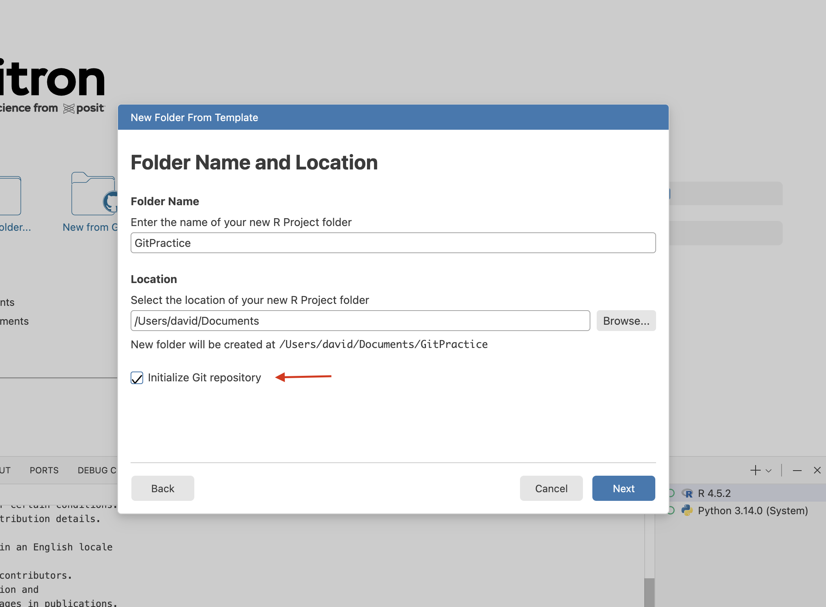826x607 pixels.
Task: Go Back to previous wizard step
Action: click(162, 488)
